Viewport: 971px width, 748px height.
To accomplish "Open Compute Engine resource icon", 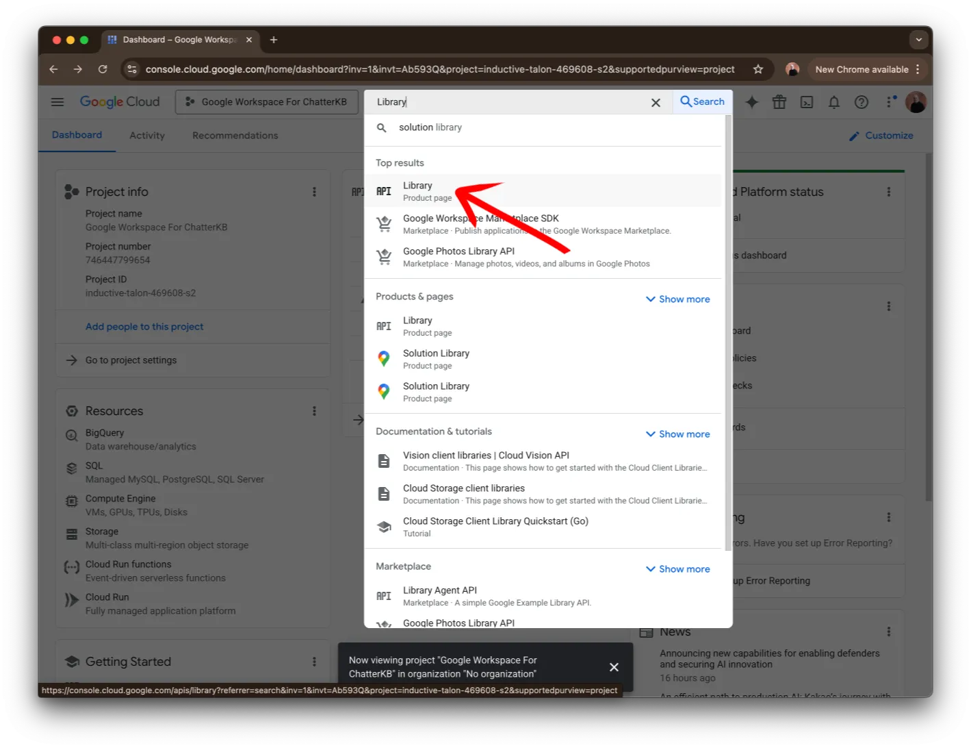I will pos(72,501).
